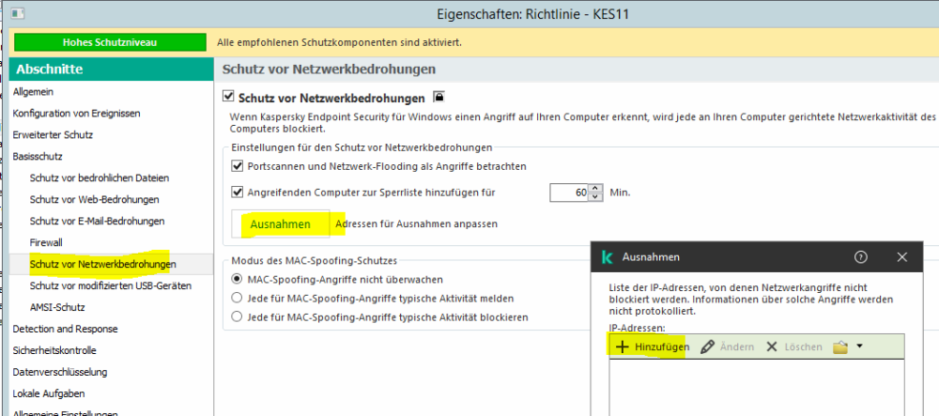Screen dimensions: 939x416
Task: Toggle Angreifenden Computer zur Sperrliste hinzufügen
Action: (238, 193)
